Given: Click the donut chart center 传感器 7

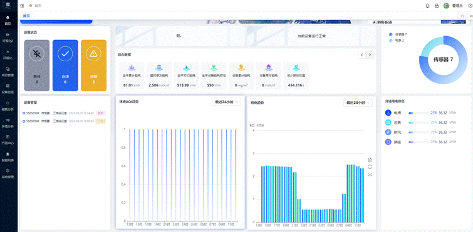Looking at the screenshot, I should coord(443,59).
